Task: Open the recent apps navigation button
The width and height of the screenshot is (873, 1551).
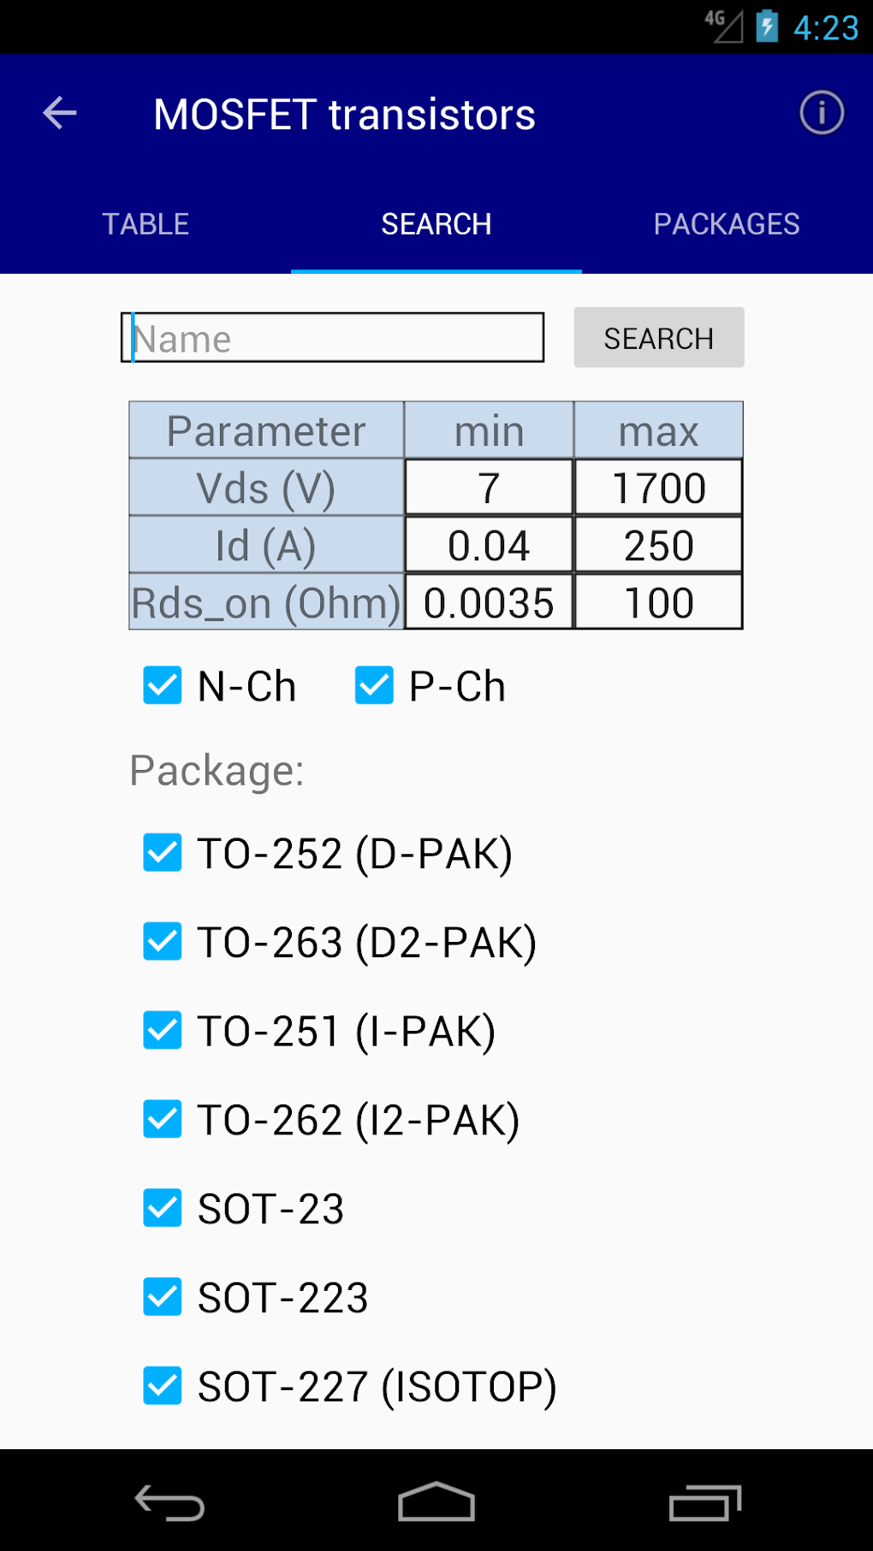Action: [704, 1502]
